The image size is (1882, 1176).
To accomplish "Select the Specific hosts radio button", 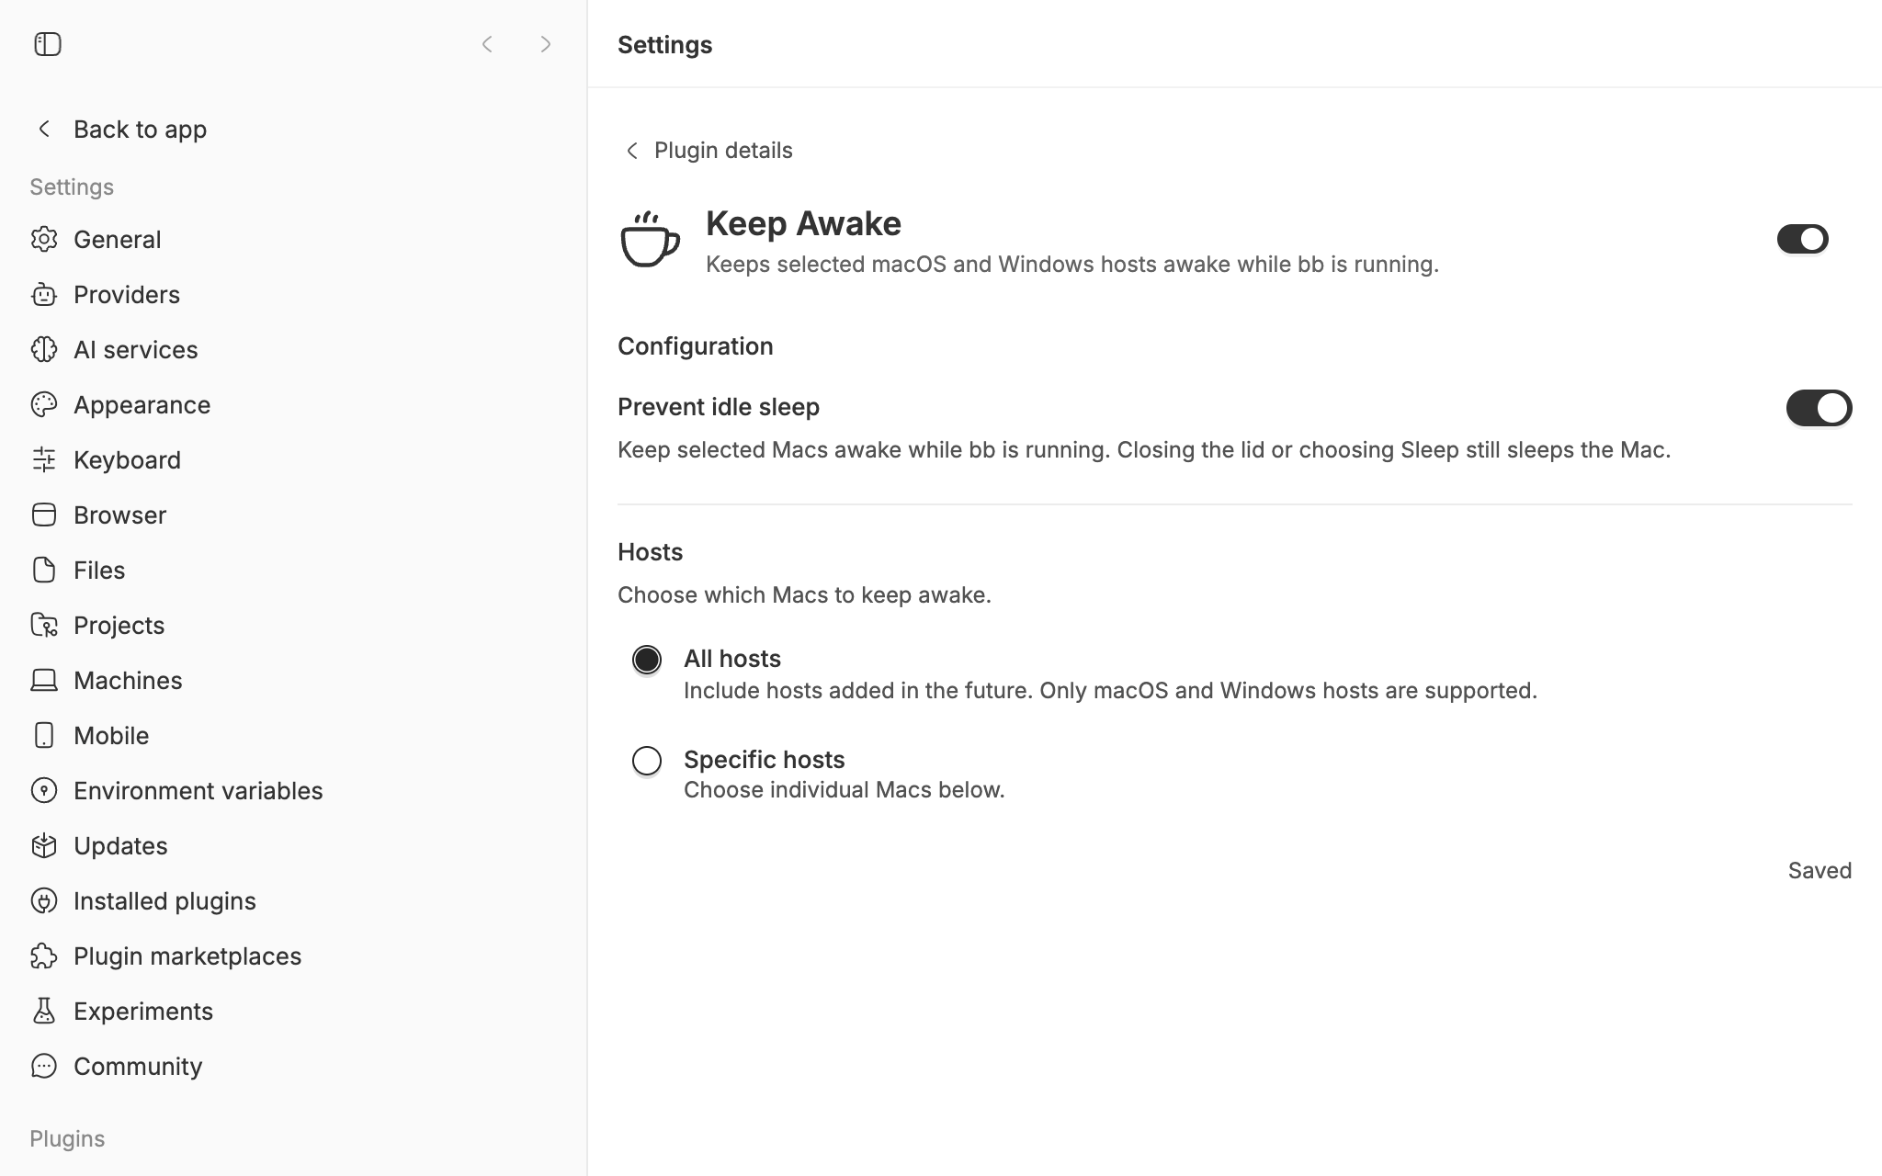I will pyautogui.click(x=647, y=761).
